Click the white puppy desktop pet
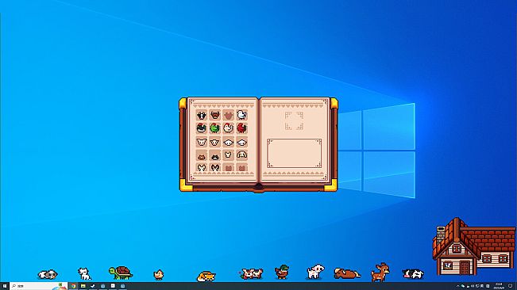This screenshot has height=290, width=517. (x=315, y=272)
